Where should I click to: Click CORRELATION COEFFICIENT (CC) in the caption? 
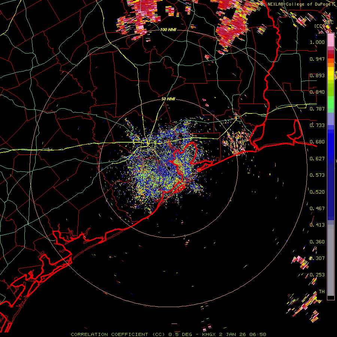(118, 334)
